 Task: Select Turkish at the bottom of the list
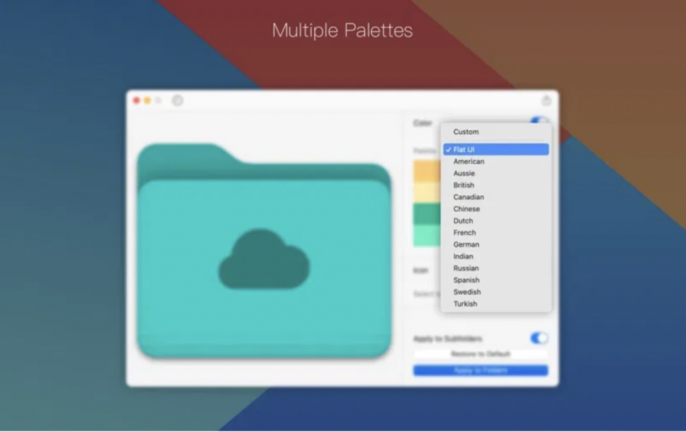(x=465, y=304)
